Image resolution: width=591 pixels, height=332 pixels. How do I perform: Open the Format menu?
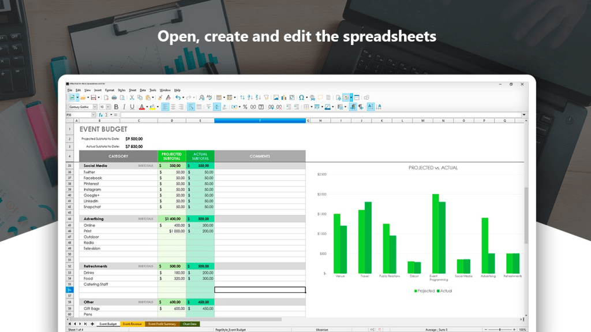point(110,90)
